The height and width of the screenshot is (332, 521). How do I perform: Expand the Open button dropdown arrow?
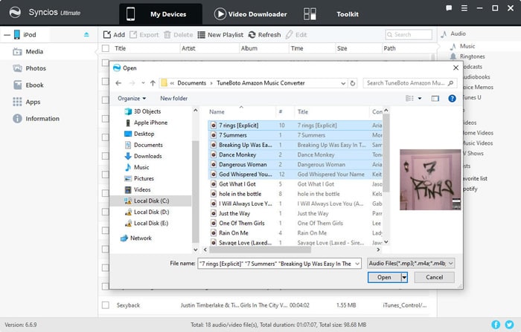(x=404, y=277)
